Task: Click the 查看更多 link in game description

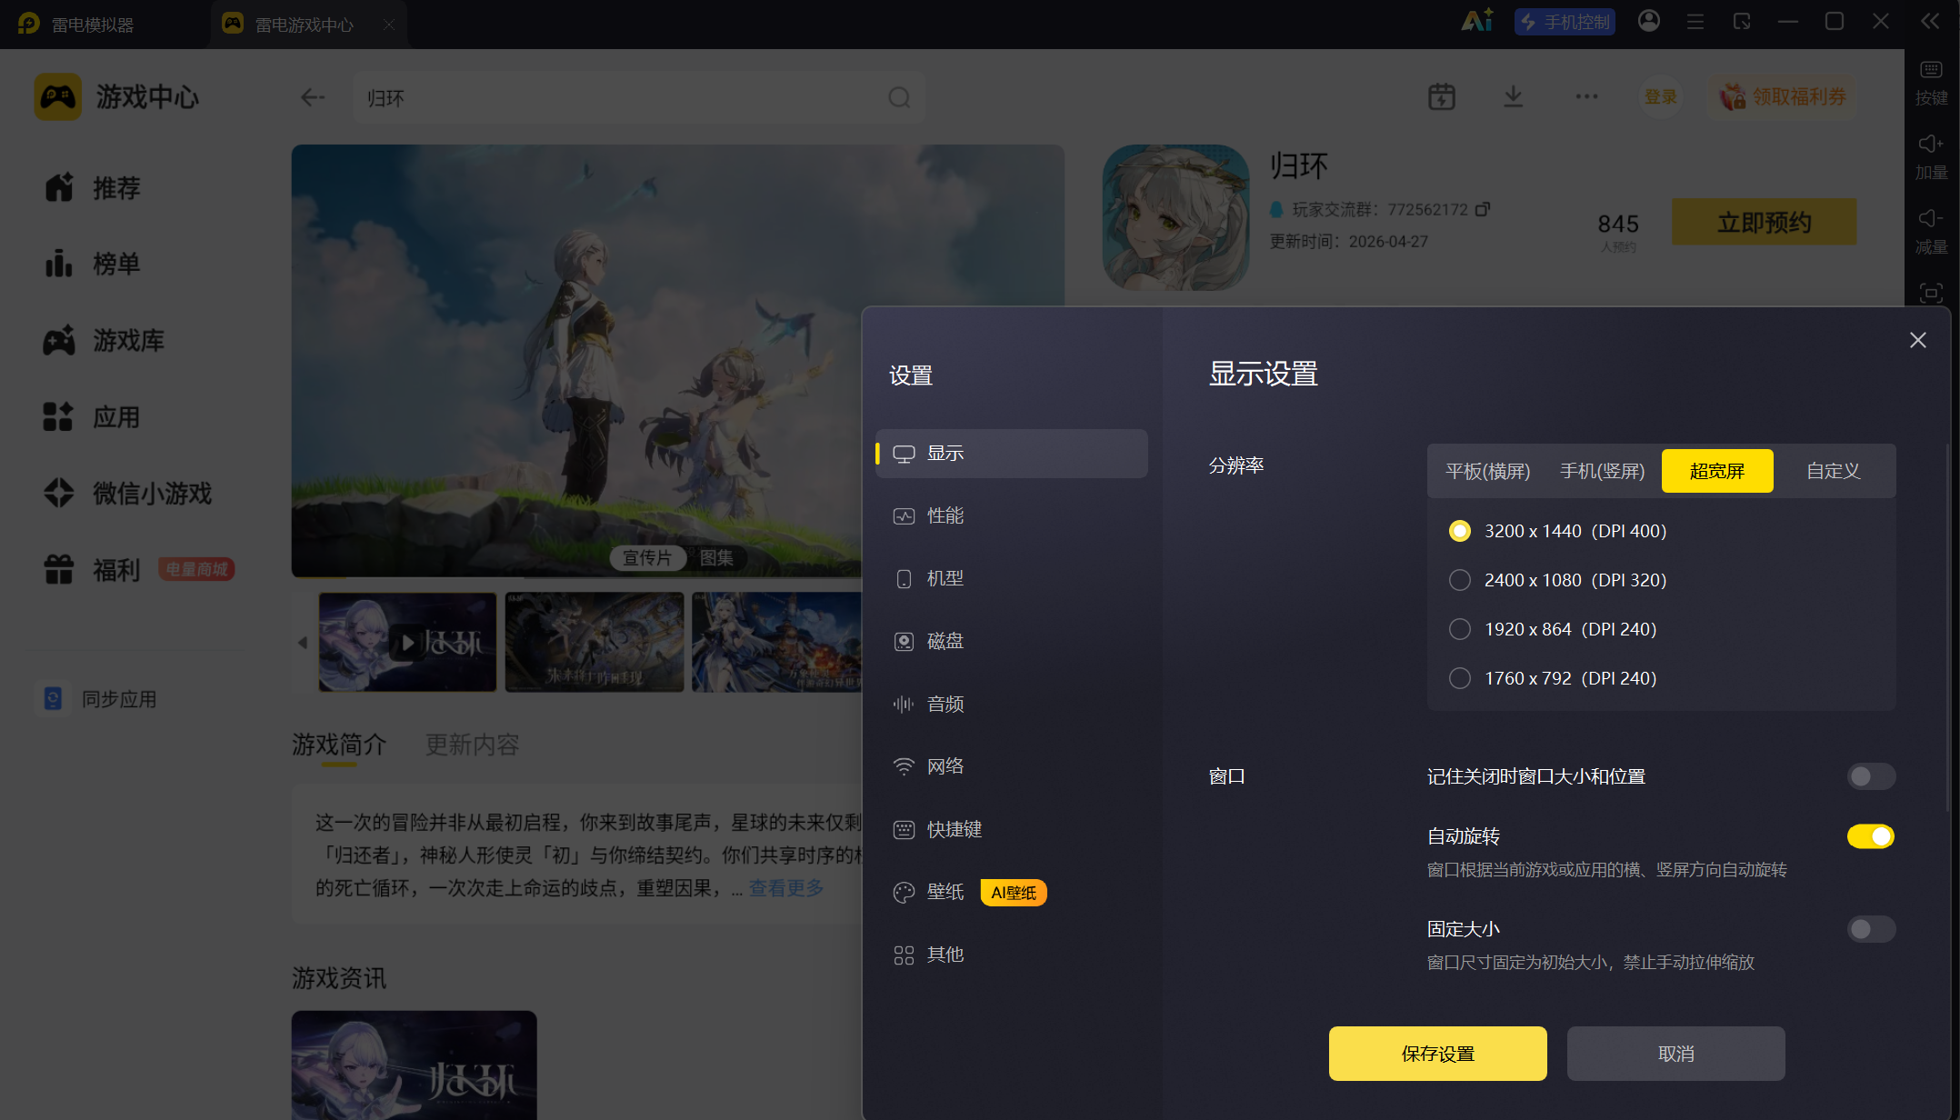Action: tap(786, 888)
